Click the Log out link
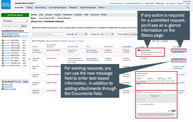The image size is (193, 122). (188, 3)
